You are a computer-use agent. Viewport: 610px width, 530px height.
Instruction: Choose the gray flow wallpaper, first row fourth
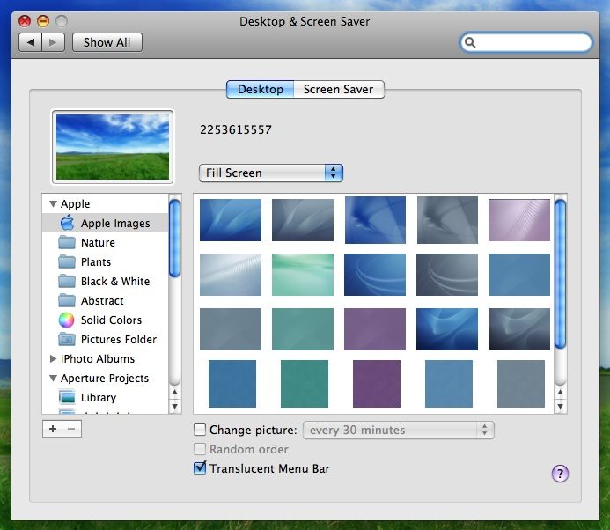pyautogui.click(x=447, y=220)
